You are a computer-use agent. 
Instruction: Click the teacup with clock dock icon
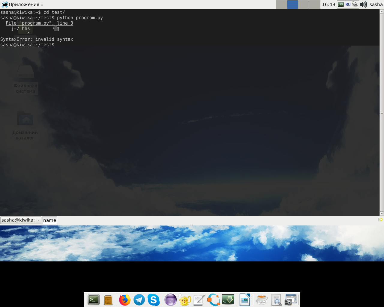(x=262, y=300)
